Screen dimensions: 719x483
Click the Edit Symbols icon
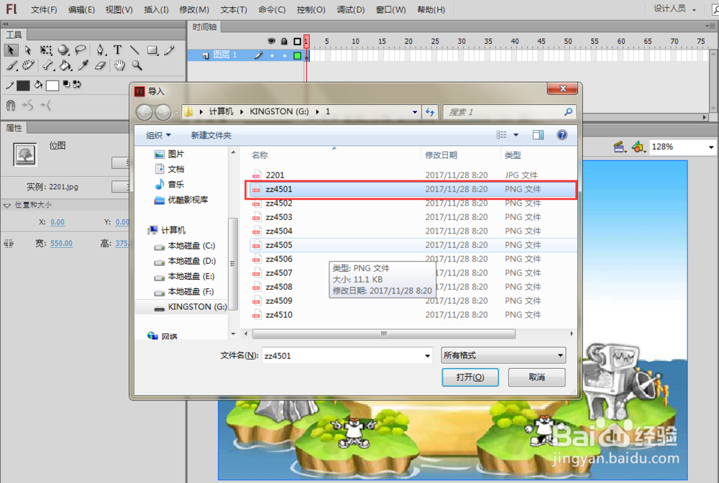click(x=638, y=147)
